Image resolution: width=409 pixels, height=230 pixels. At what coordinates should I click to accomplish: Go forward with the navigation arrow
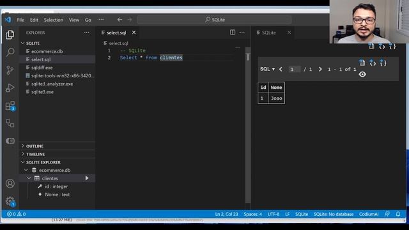[129, 20]
